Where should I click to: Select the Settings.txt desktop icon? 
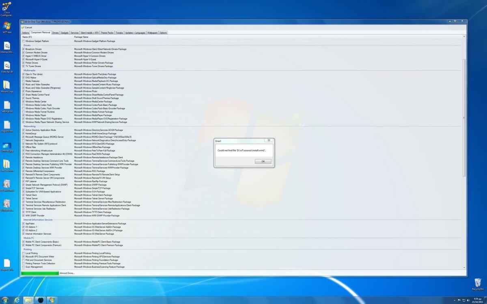tap(7, 107)
